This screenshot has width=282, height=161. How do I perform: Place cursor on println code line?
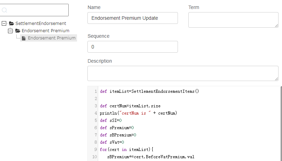138,113
